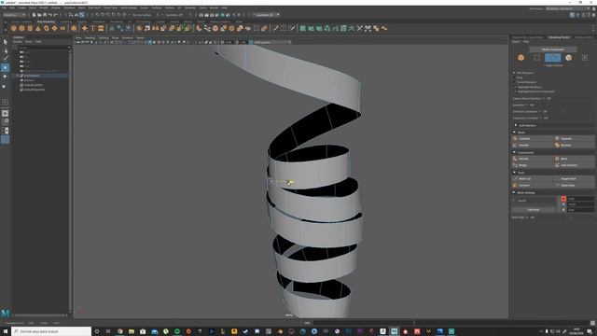Click the Quad Draw tool button

pyautogui.click(x=574, y=185)
